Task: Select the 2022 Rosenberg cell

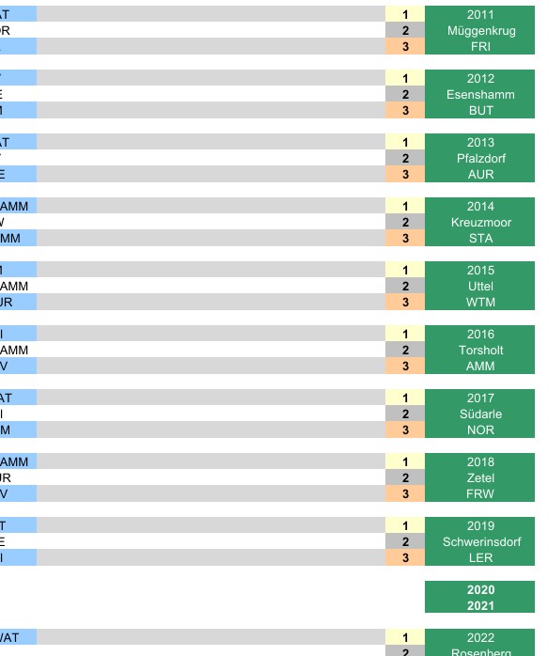Action: (479, 643)
